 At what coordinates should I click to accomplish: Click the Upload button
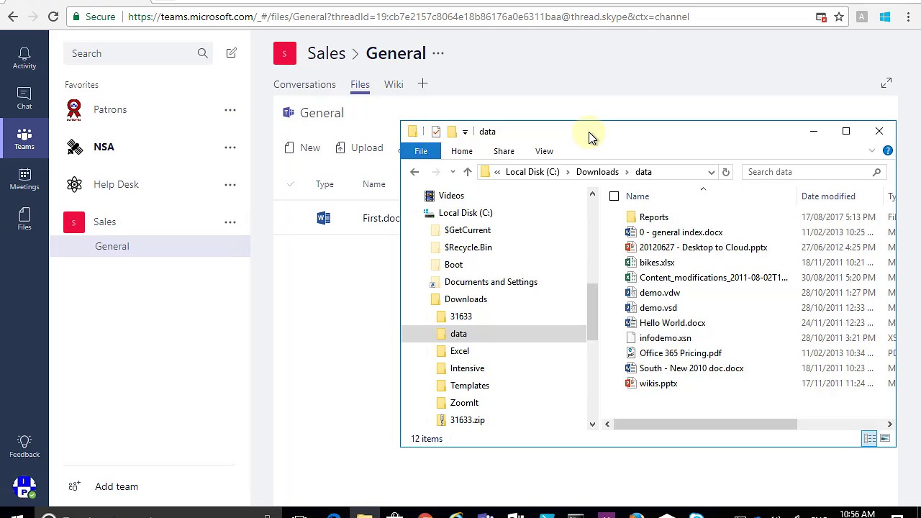359,147
